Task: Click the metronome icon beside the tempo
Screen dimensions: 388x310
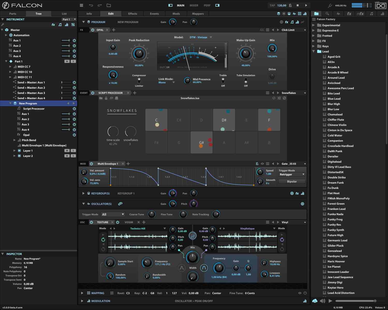Action: 290,5
